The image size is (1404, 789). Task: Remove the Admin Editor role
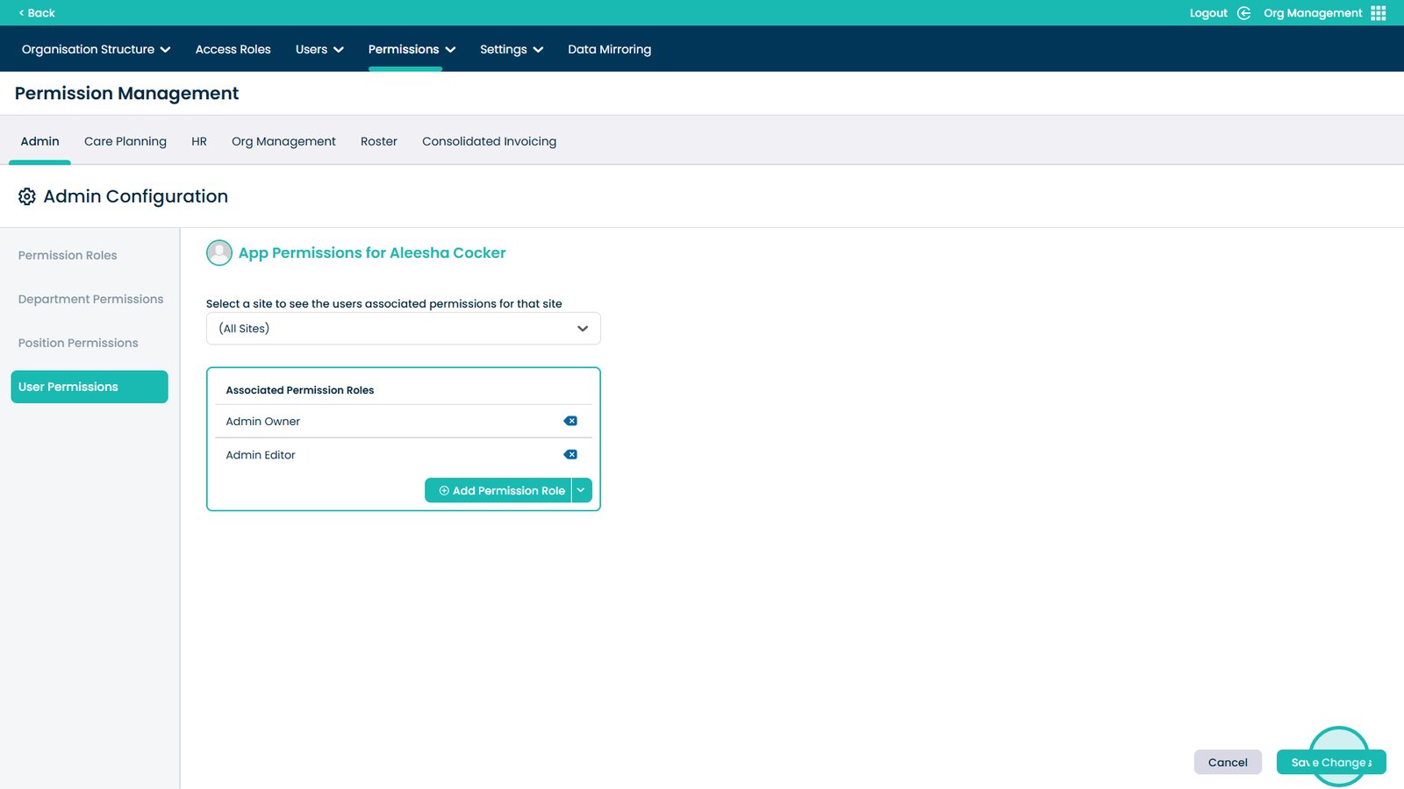pos(570,454)
